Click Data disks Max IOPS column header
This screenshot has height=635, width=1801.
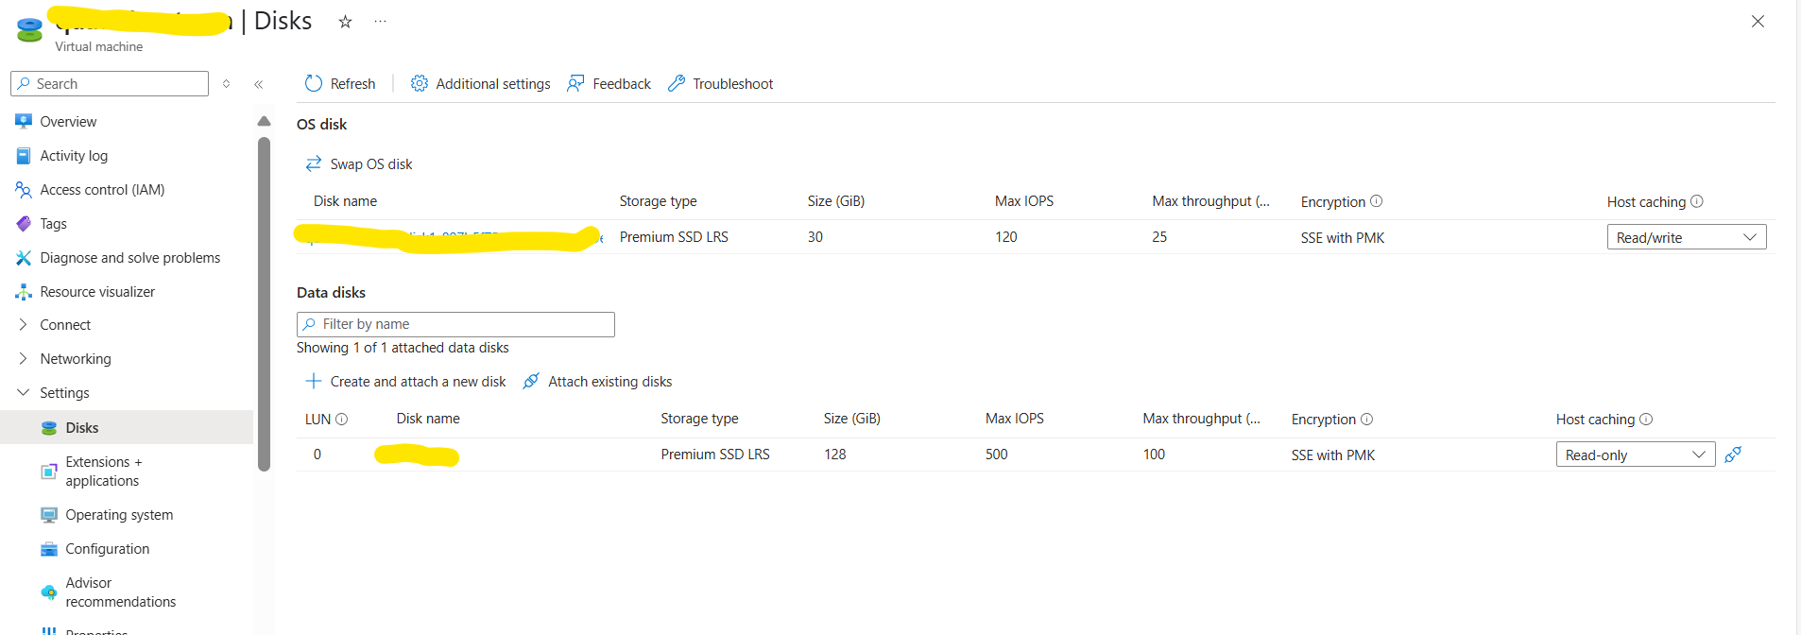point(1014,419)
